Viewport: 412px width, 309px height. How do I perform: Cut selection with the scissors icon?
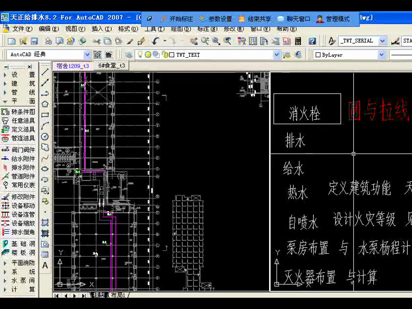point(96,41)
